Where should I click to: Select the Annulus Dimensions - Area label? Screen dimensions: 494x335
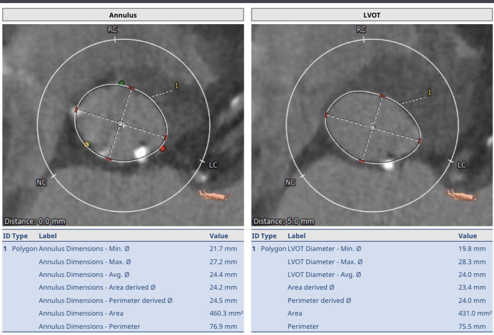click(x=81, y=313)
